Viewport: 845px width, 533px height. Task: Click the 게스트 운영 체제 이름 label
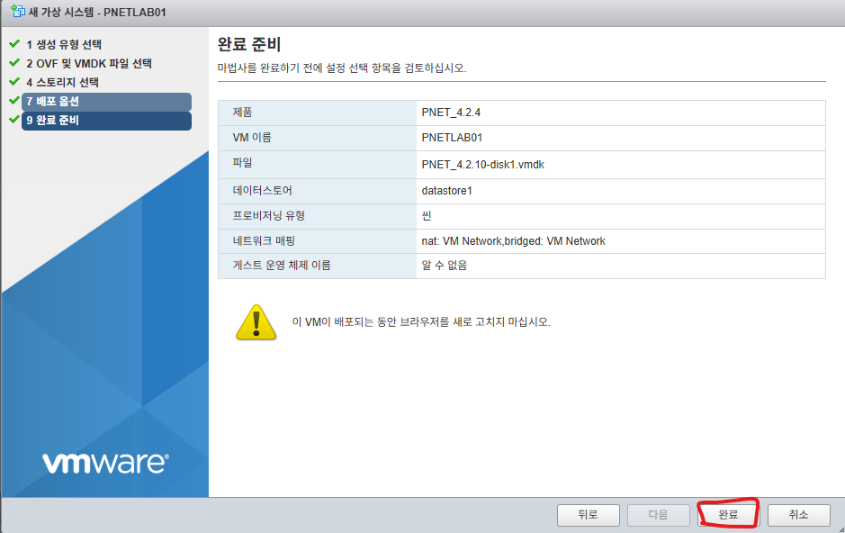pos(282,266)
